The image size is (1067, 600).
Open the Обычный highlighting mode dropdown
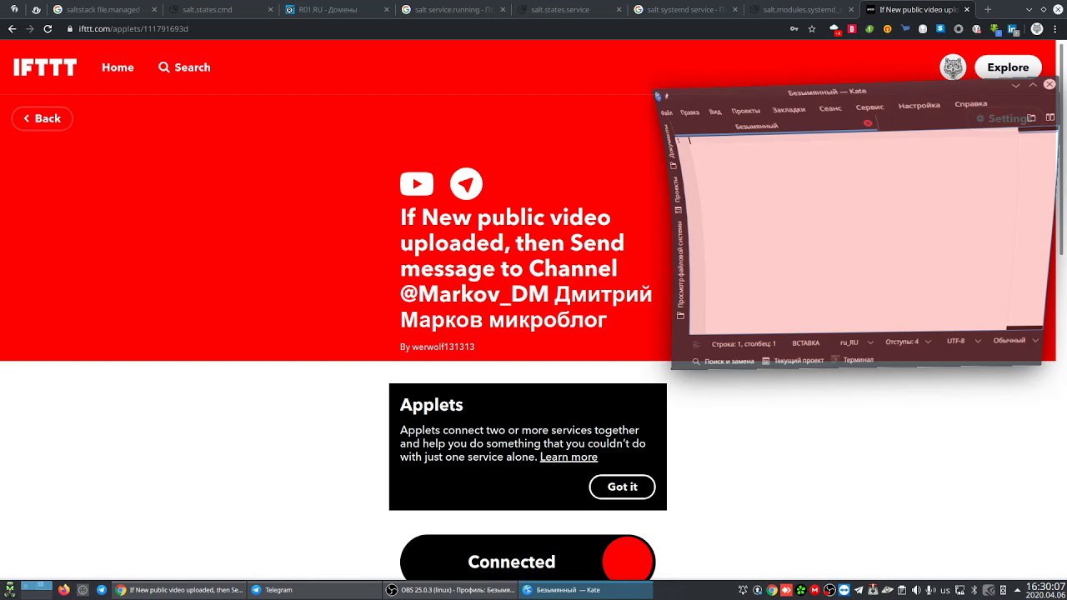pyautogui.click(x=1015, y=340)
